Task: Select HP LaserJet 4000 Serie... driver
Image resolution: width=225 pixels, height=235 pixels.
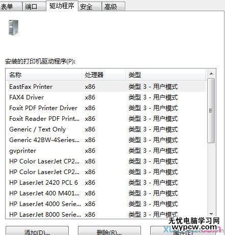Action: pos(107,204)
